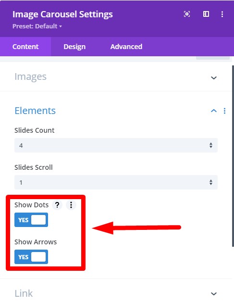Image resolution: width=234 pixels, height=303 pixels.
Task: Open the Preset: Default dropdown
Action: [x=37, y=26]
